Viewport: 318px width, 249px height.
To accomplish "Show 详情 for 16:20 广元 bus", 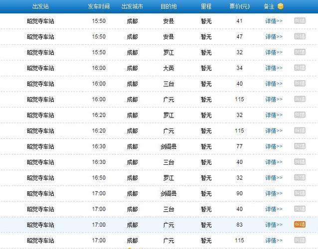I will (274, 130).
